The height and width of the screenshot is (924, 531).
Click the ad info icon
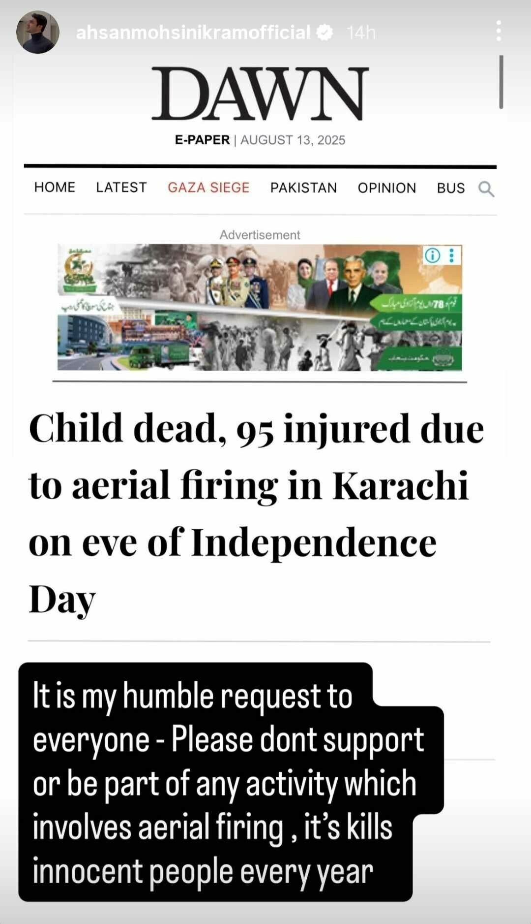pos(432,255)
